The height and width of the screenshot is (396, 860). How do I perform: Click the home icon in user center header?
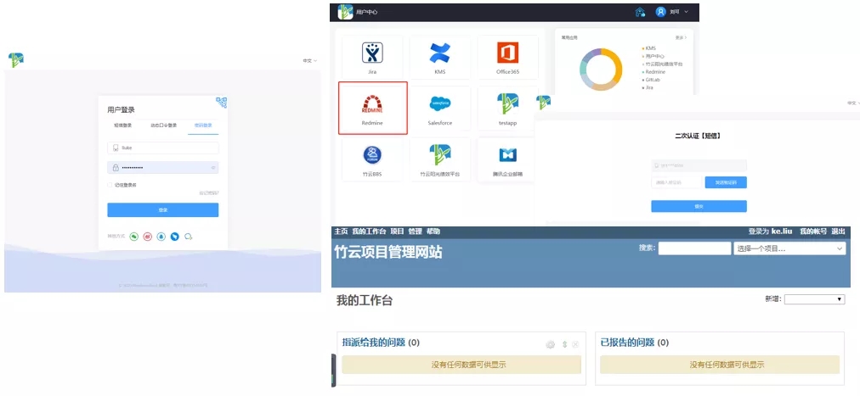tap(640, 12)
